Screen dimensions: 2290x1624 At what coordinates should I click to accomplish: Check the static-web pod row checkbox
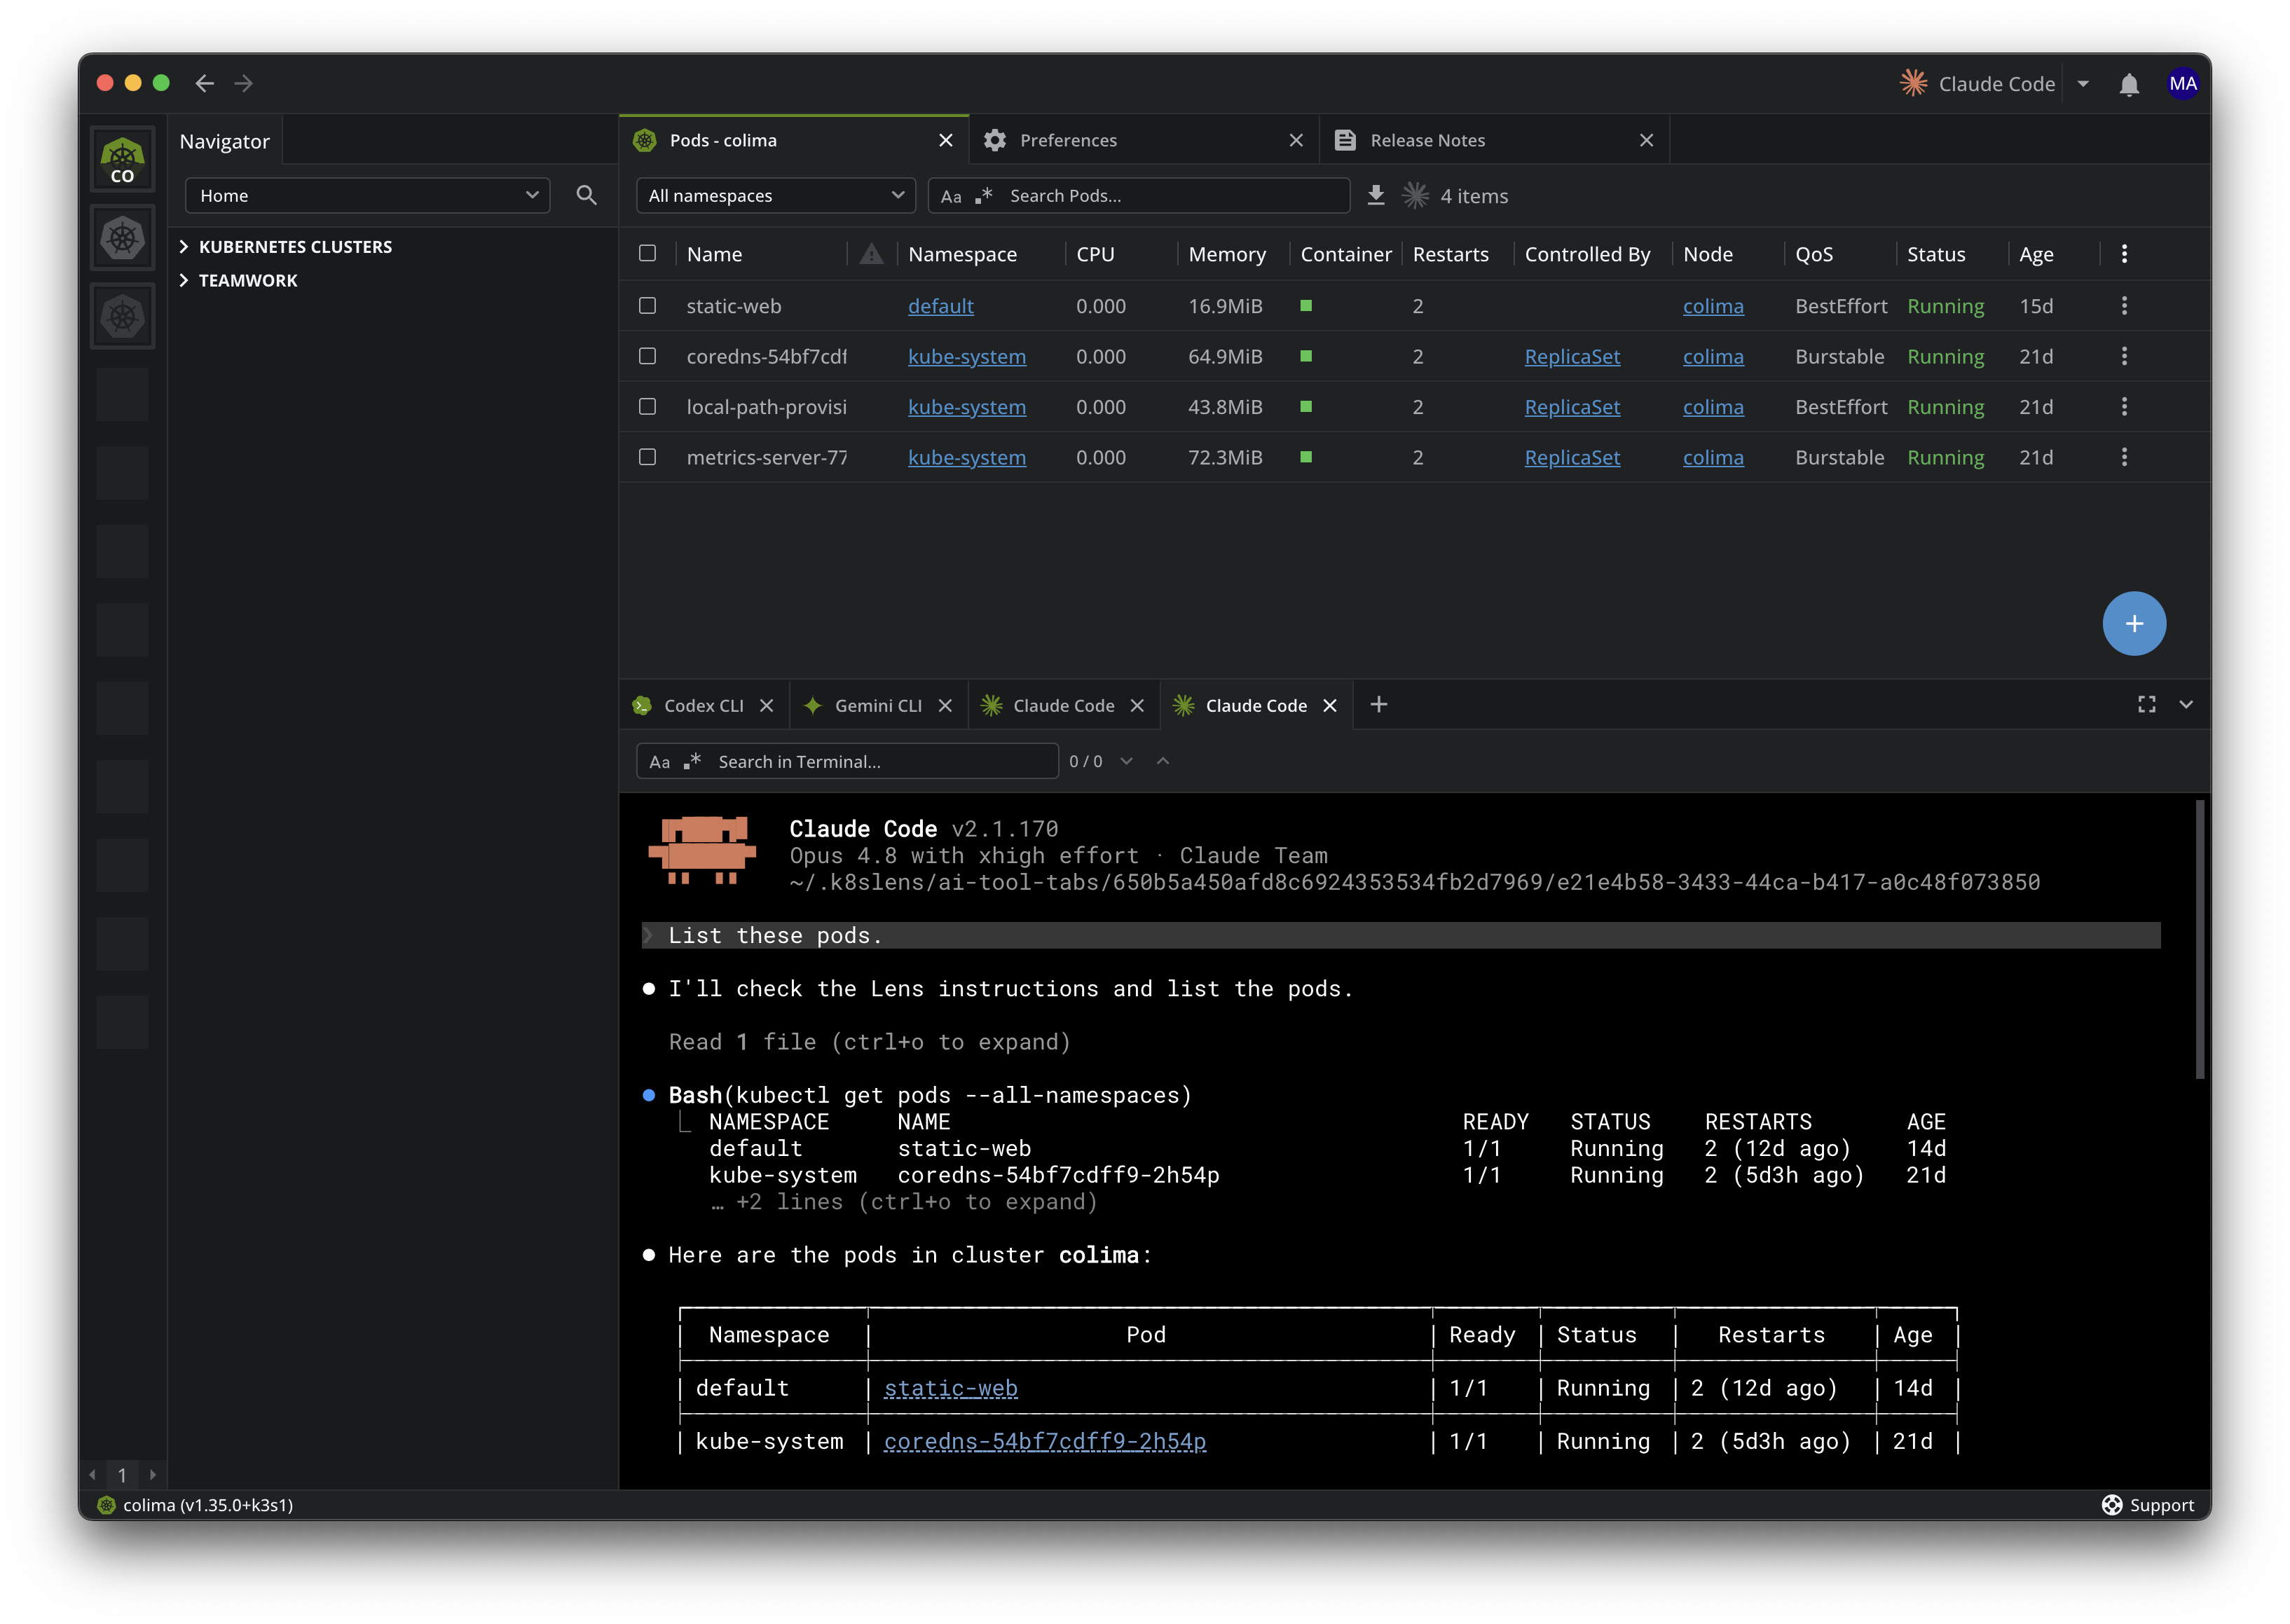647,306
